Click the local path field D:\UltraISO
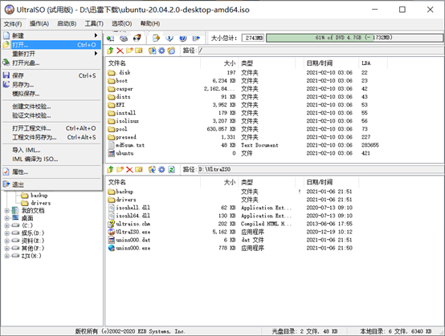 (321, 169)
